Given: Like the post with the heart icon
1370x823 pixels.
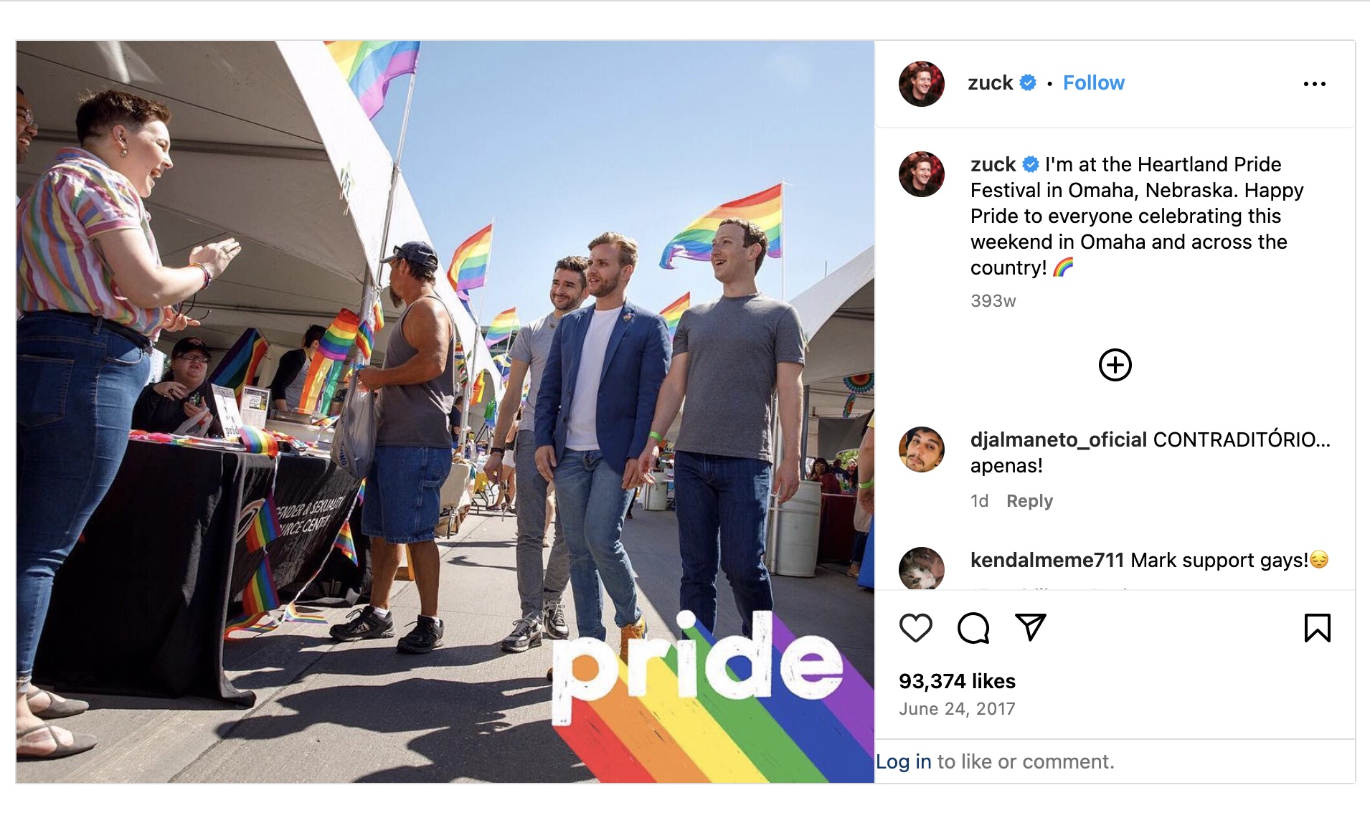Looking at the screenshot, I should [915, 628].
